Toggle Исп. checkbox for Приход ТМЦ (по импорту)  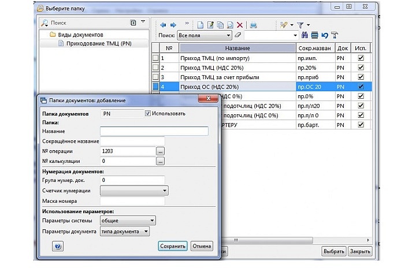(361, 58)
